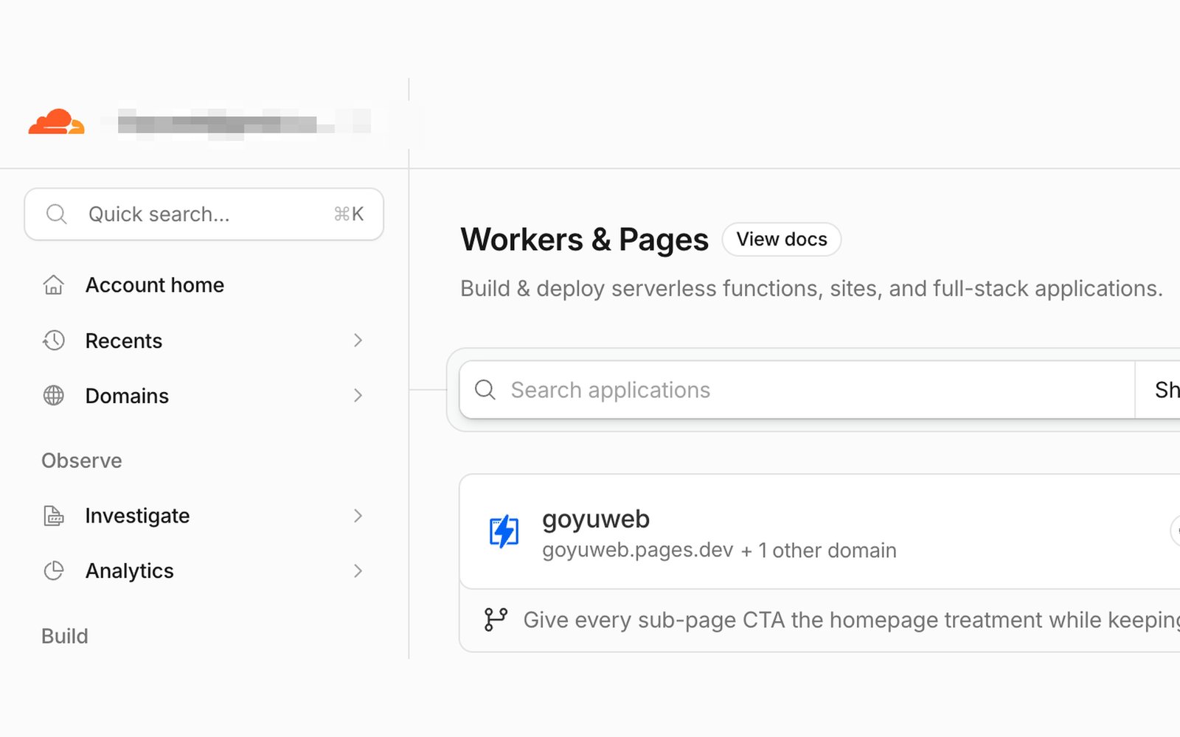Go to Analytics in the sidebar

pos(204,571)
